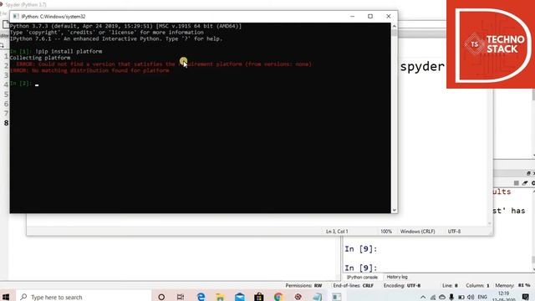
Task: Click the stop kernel square icon in Spyder console
Action: [x=517, y=183]
